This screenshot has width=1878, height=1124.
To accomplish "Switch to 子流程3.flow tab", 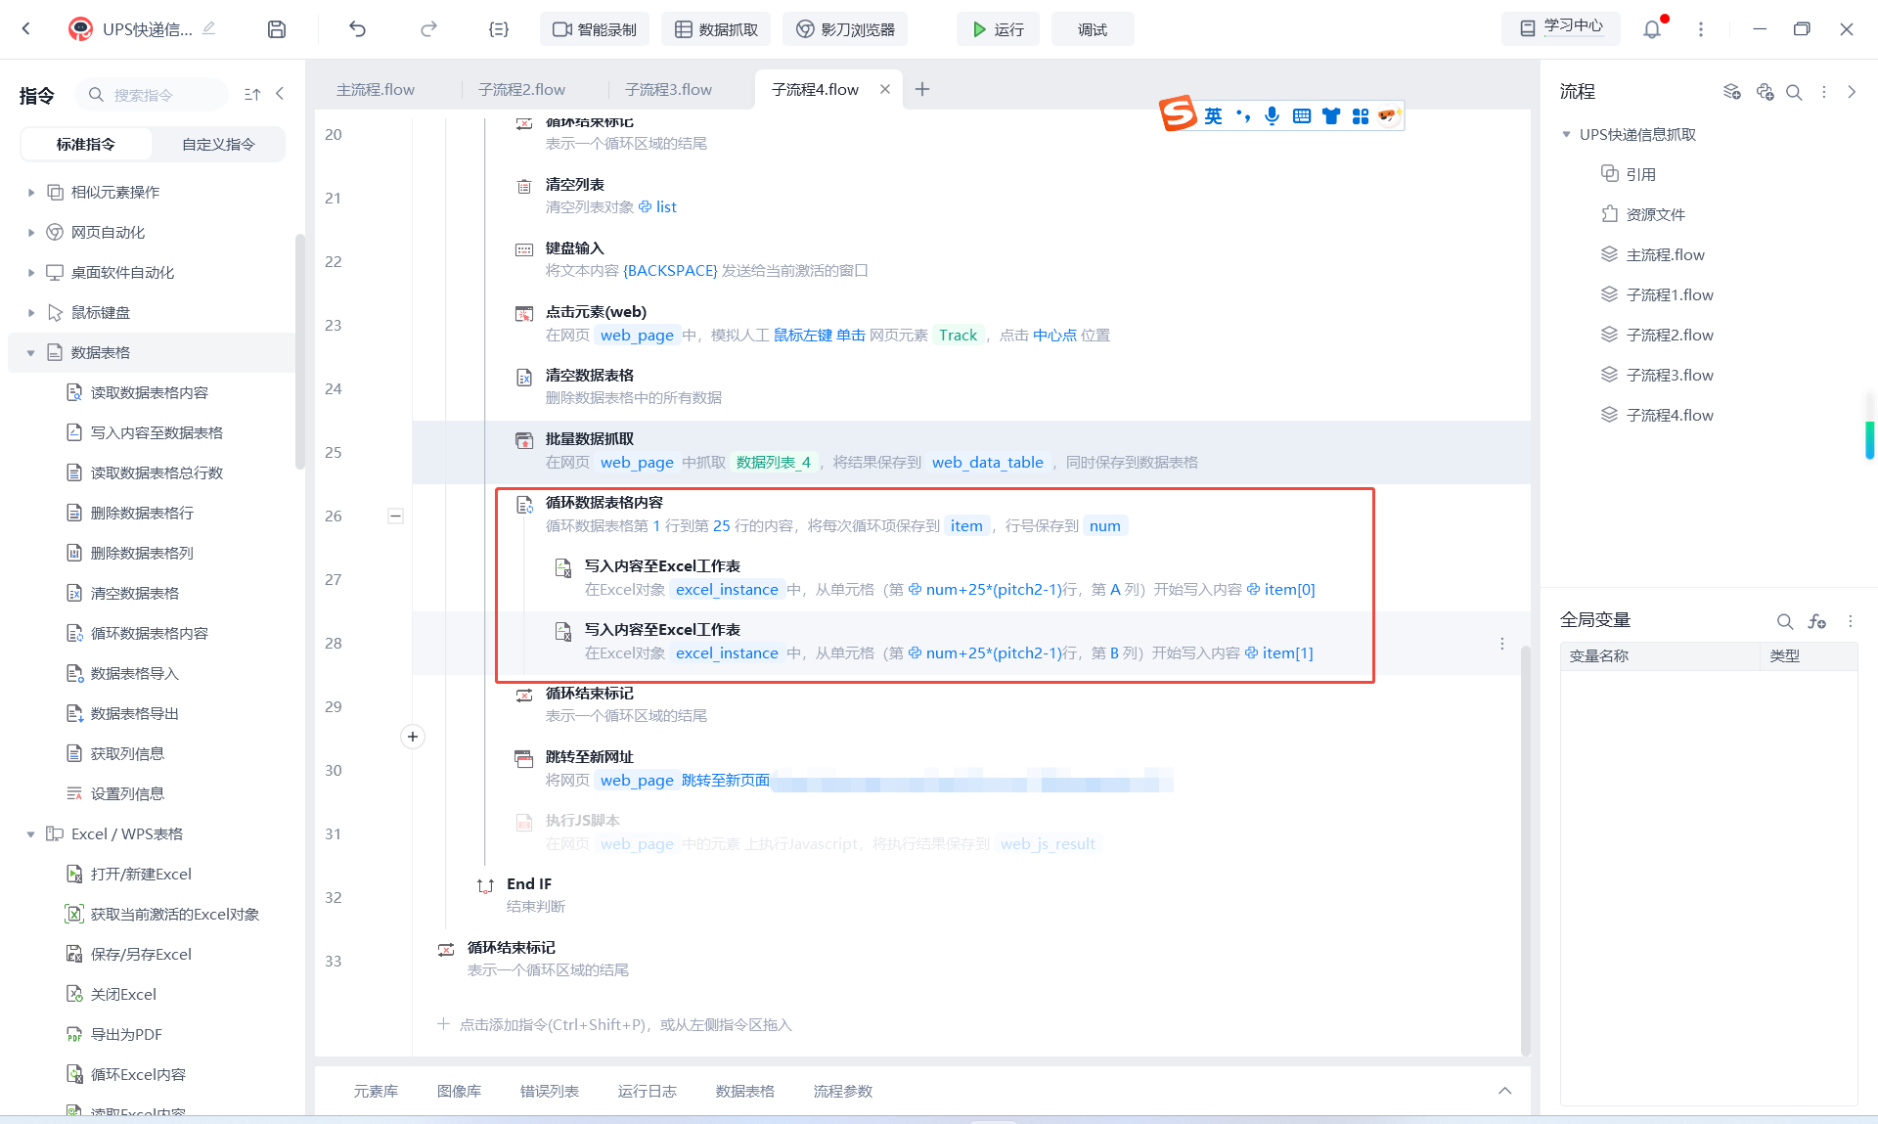I will point(668,89).
